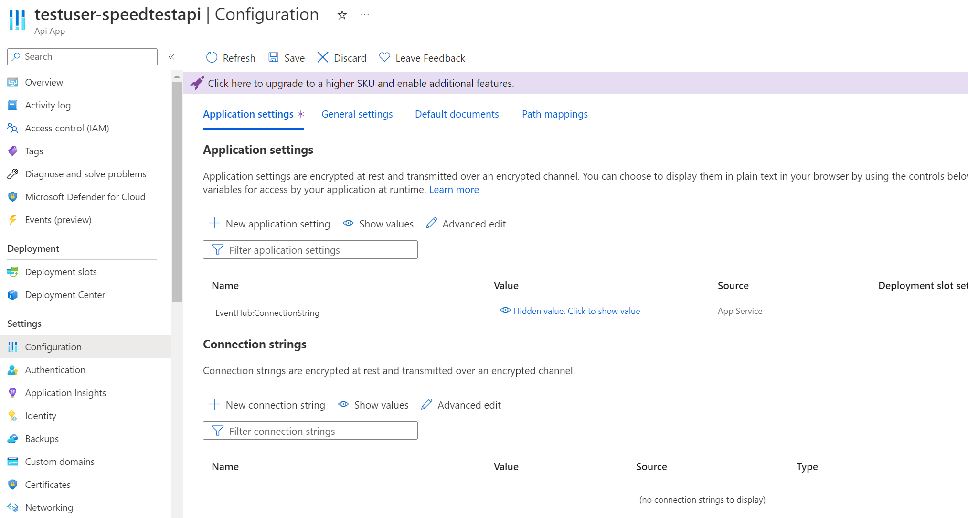Select Identity in the Settings section
The width and height of the screenshot is (968, 518).
(41, 415)
